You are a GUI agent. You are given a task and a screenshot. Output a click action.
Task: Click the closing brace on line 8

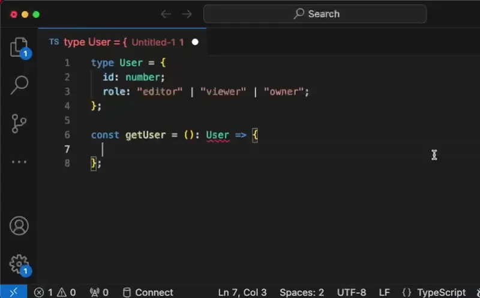click(94, 163)
